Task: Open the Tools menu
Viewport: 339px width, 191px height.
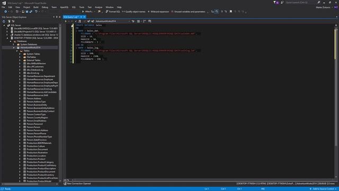Action: pyautogui.click(x=82, y=7)
